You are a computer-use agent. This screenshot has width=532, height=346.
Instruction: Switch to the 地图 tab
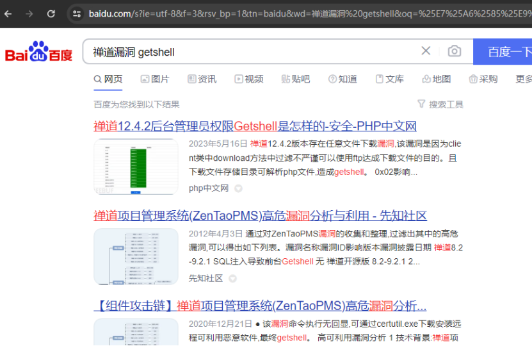click(x=437, y=79)
